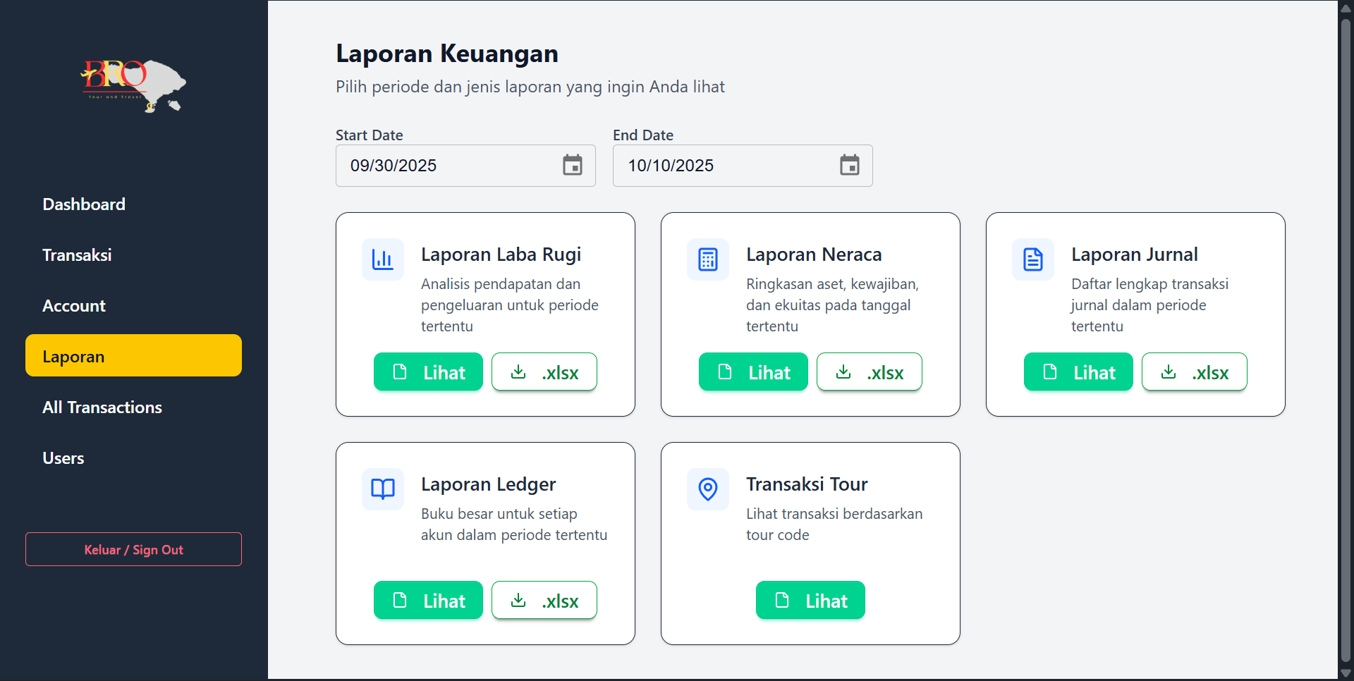
Task: View the Laporan Laba Rugi report via Lihat
Action: (x=428, y=372)
